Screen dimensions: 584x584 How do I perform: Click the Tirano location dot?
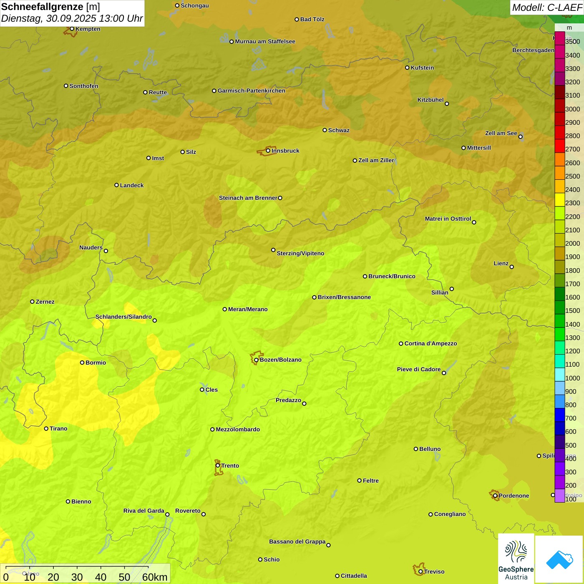tap(46, 428)
